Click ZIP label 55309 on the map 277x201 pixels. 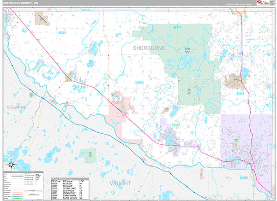(x=176, y=125)
